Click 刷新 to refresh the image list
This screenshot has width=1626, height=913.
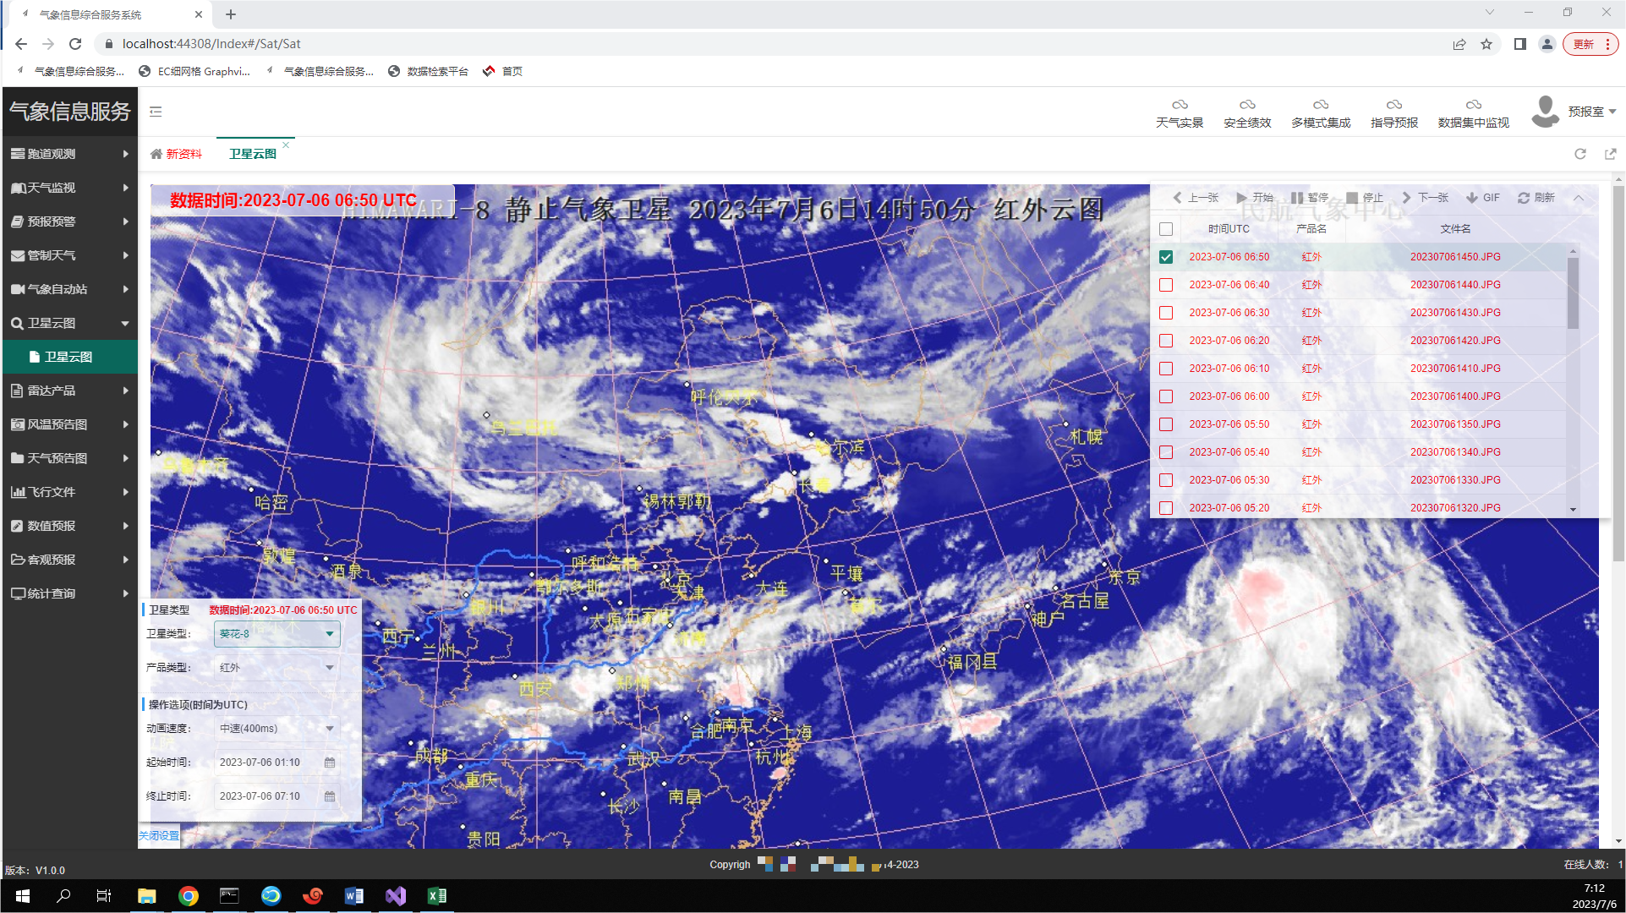click(x=1536, y=198)
